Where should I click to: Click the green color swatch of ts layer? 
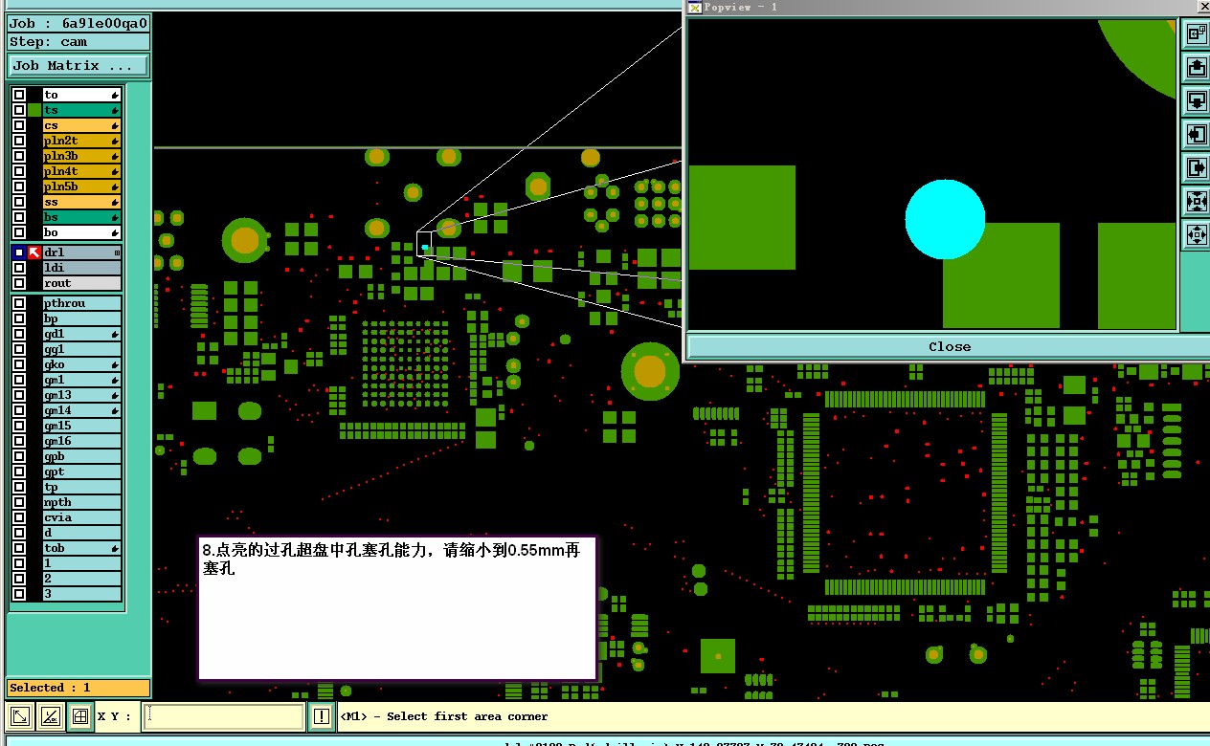point(34,110)
